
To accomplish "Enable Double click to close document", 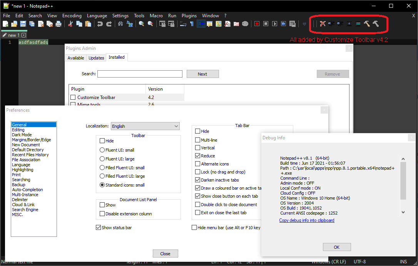I will click(x=198, y=205).
